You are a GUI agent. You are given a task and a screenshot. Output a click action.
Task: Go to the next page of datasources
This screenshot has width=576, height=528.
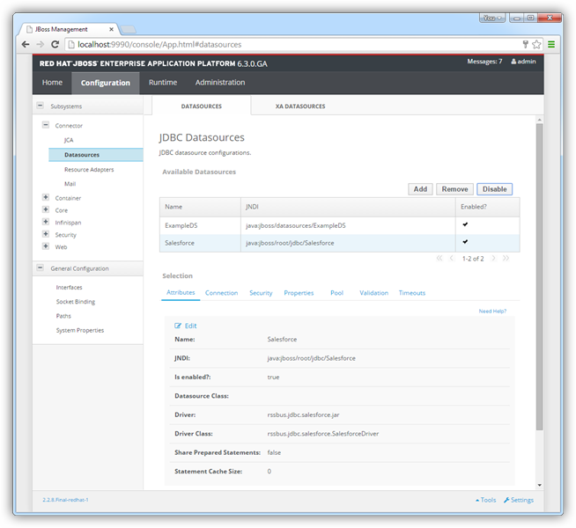(x=493, y=258)
